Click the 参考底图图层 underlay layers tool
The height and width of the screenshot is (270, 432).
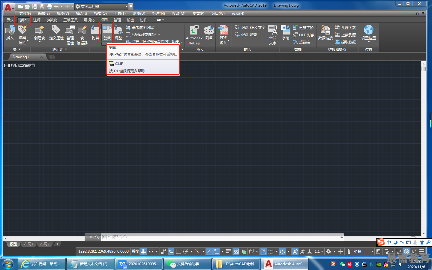point(140,28)
